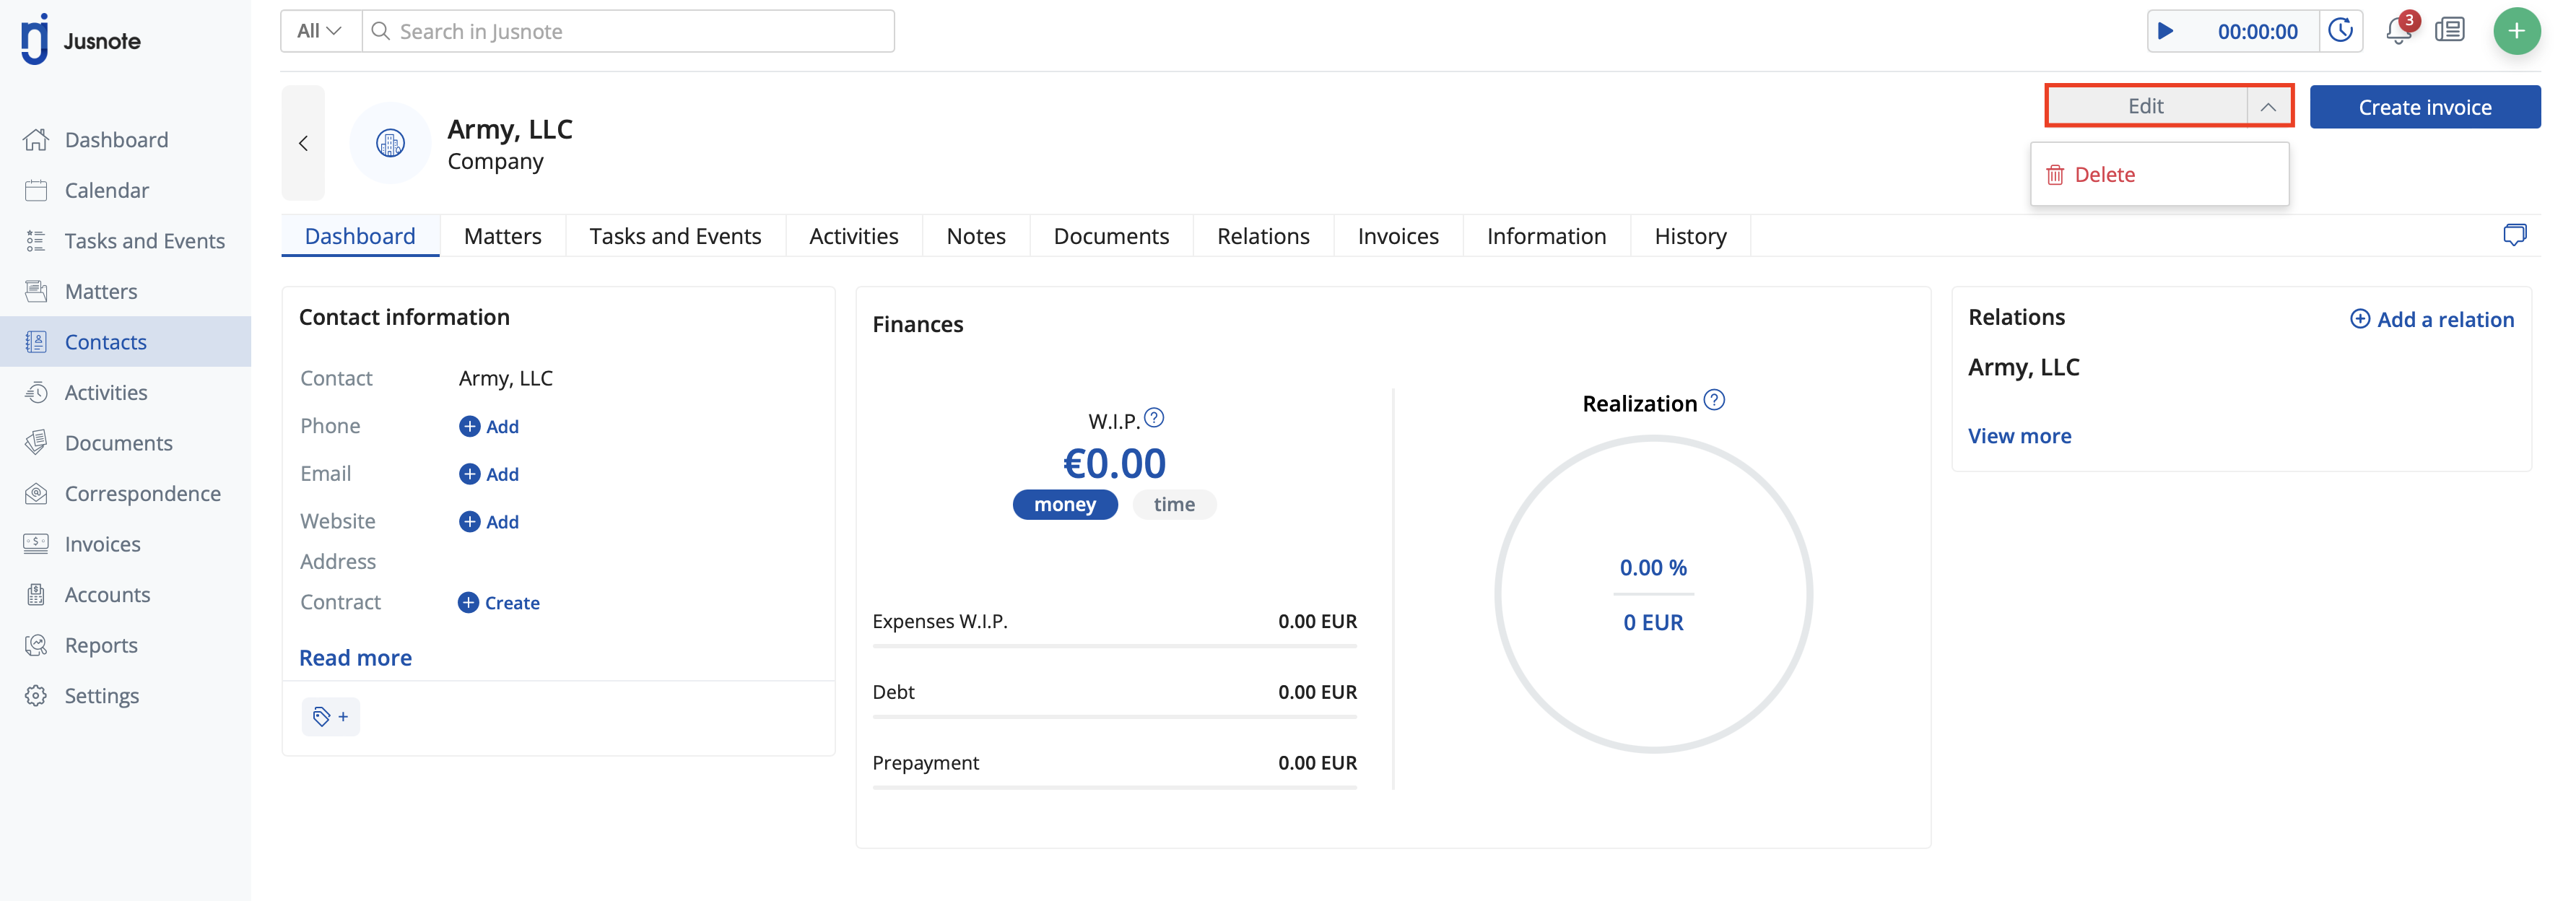
Task: Collapse the Edit button dropdown arrow
Action: (x=2268, y=107)
